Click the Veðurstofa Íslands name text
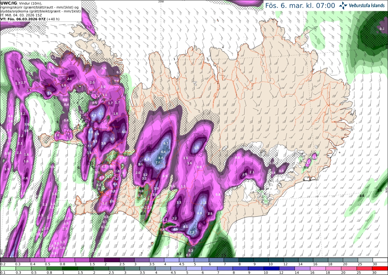The image size is (388, 275). coord(367,5)
